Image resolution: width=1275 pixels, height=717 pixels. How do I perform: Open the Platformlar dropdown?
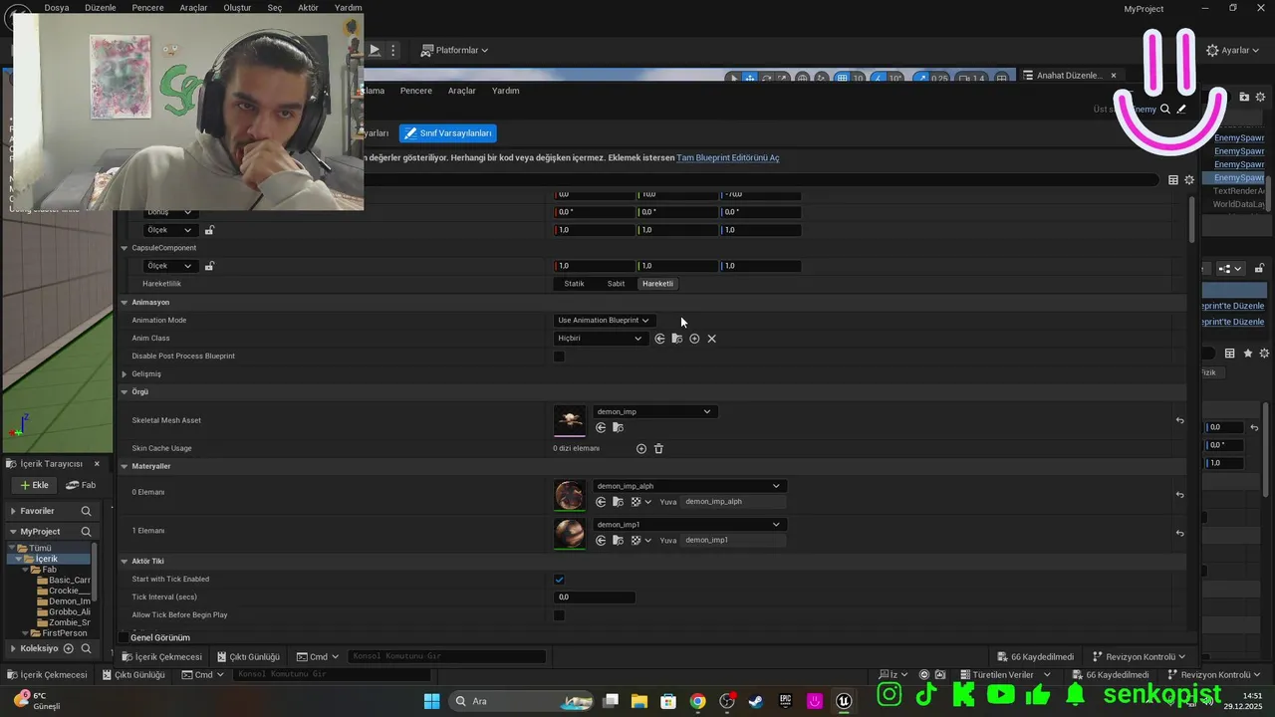tap(454, 50)
